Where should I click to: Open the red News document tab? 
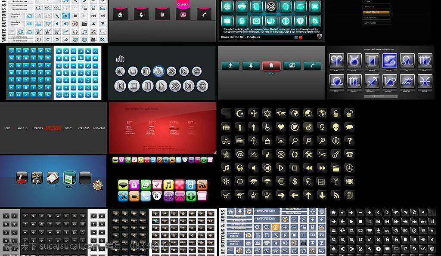point(271,66)
